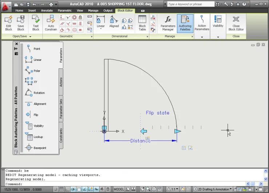
Task: Open the application menu red A button
Action: click(x=6, y=7)
